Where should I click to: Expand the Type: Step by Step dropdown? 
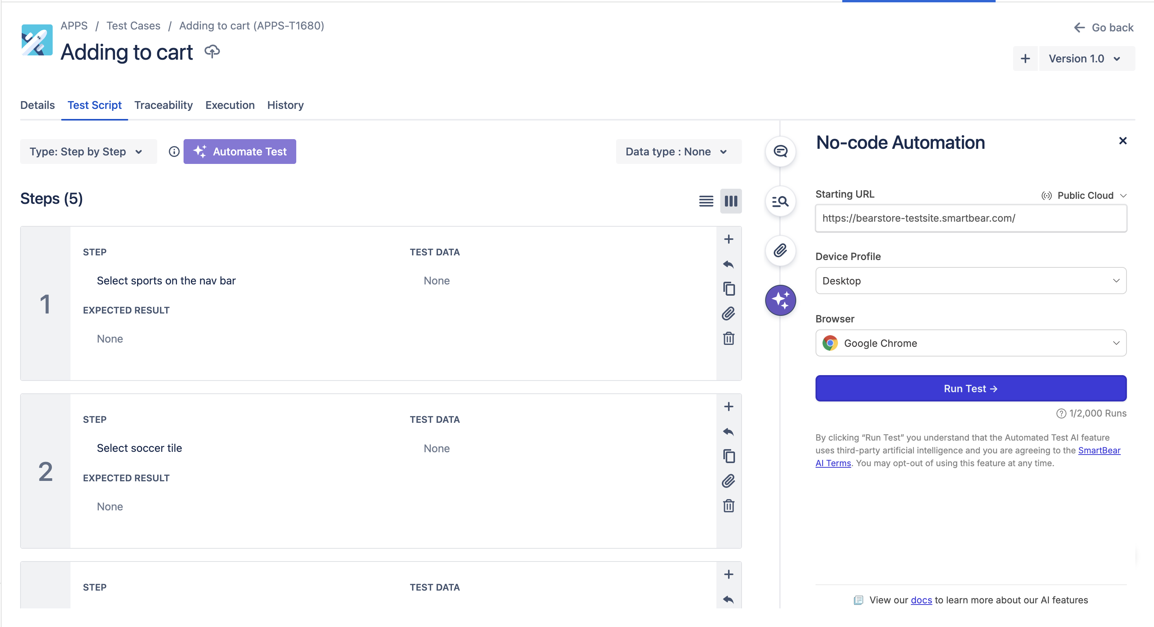(x=88, y=152)
